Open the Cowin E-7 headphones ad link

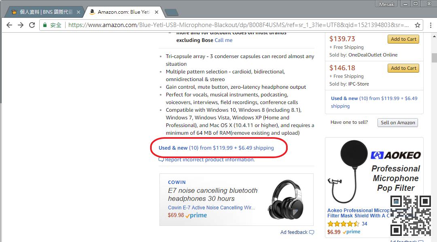(x=211, y=208)
